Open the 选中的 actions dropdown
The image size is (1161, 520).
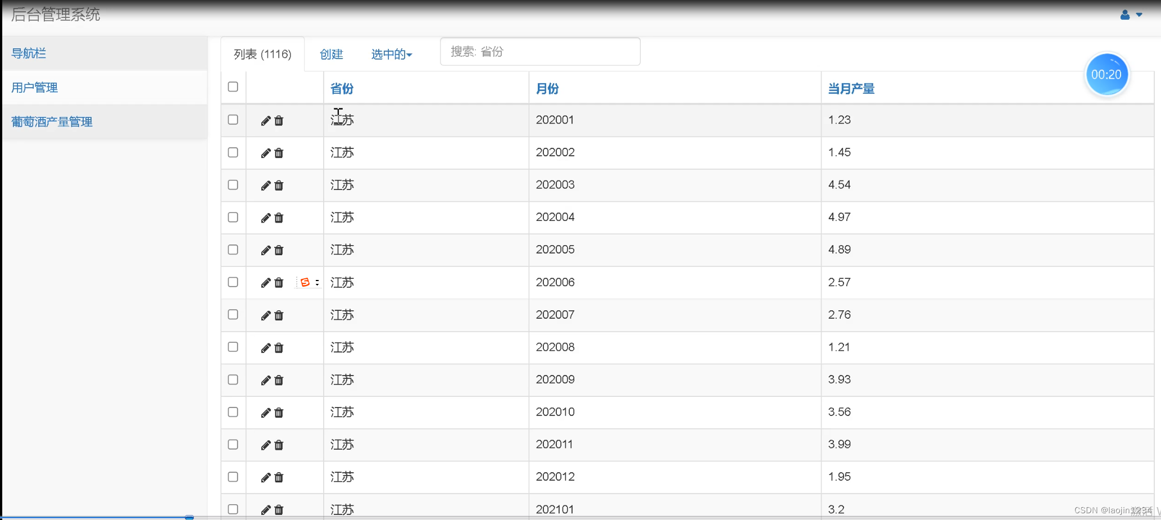tap(392, 54)
